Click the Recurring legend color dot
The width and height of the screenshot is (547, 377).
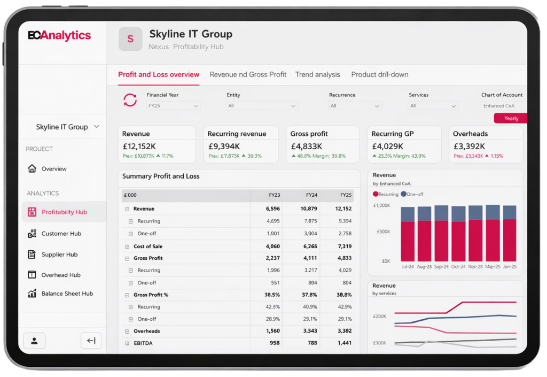pos(376,194)
